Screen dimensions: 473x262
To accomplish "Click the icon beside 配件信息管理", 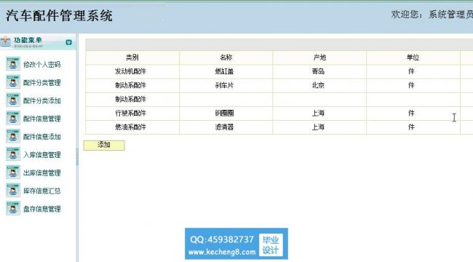I will (13, 119).
